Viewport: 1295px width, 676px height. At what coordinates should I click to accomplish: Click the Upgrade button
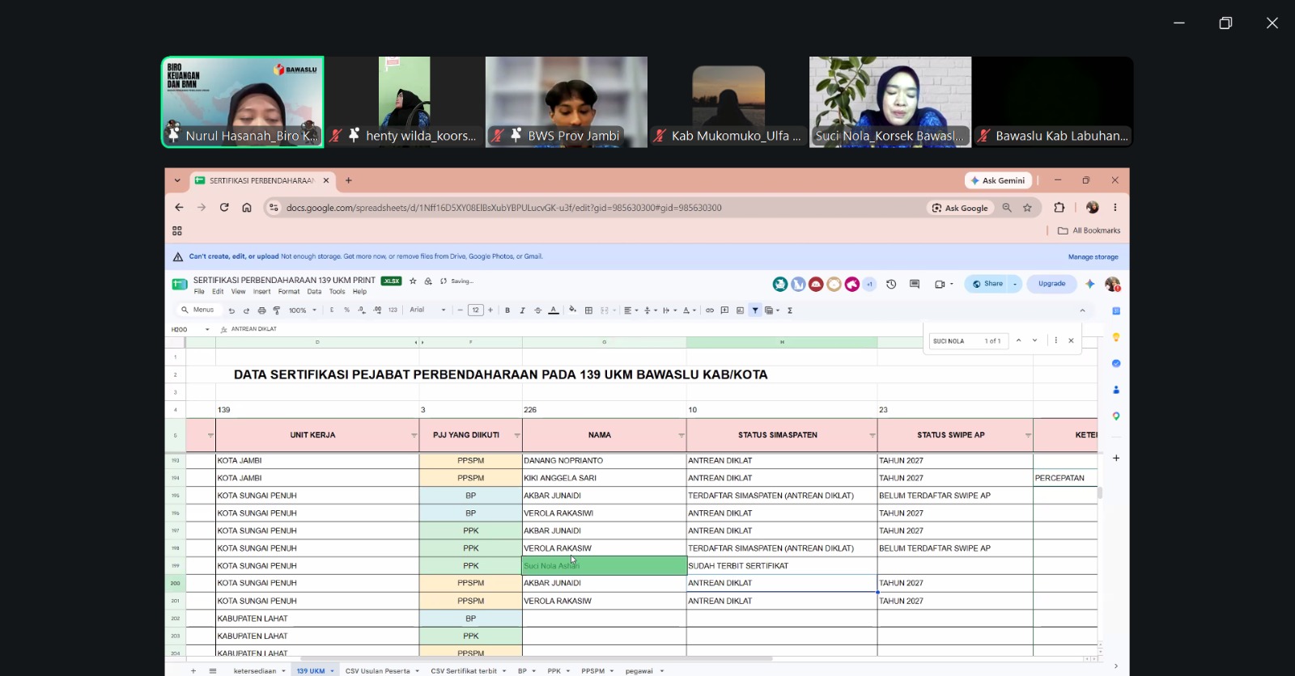coord(1051,284)
